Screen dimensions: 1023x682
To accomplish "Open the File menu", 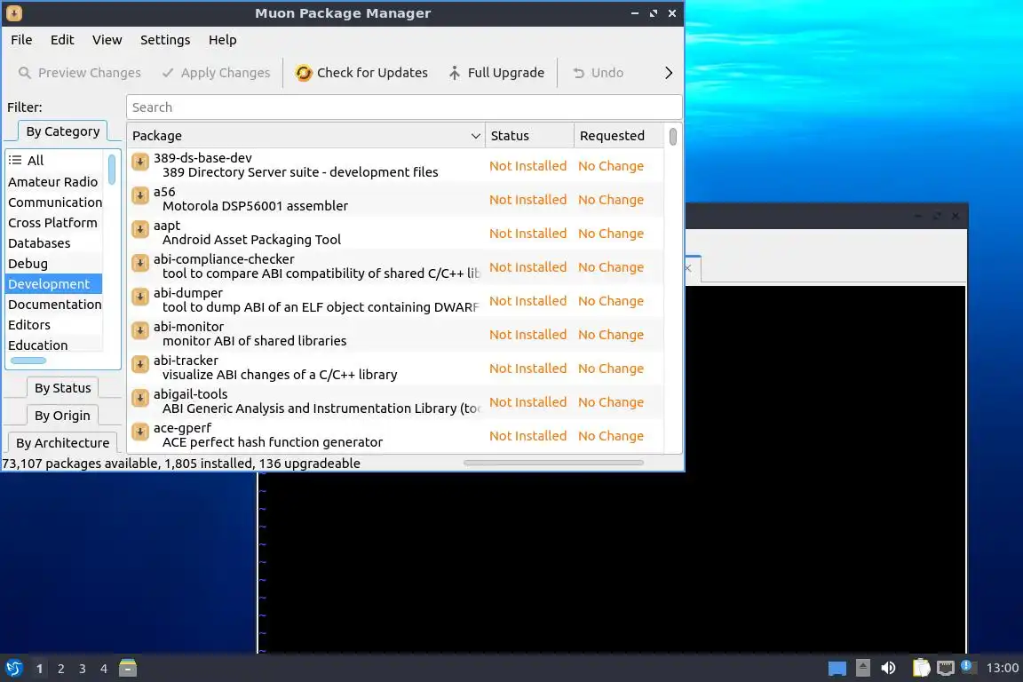I will [x=21, y=40].
